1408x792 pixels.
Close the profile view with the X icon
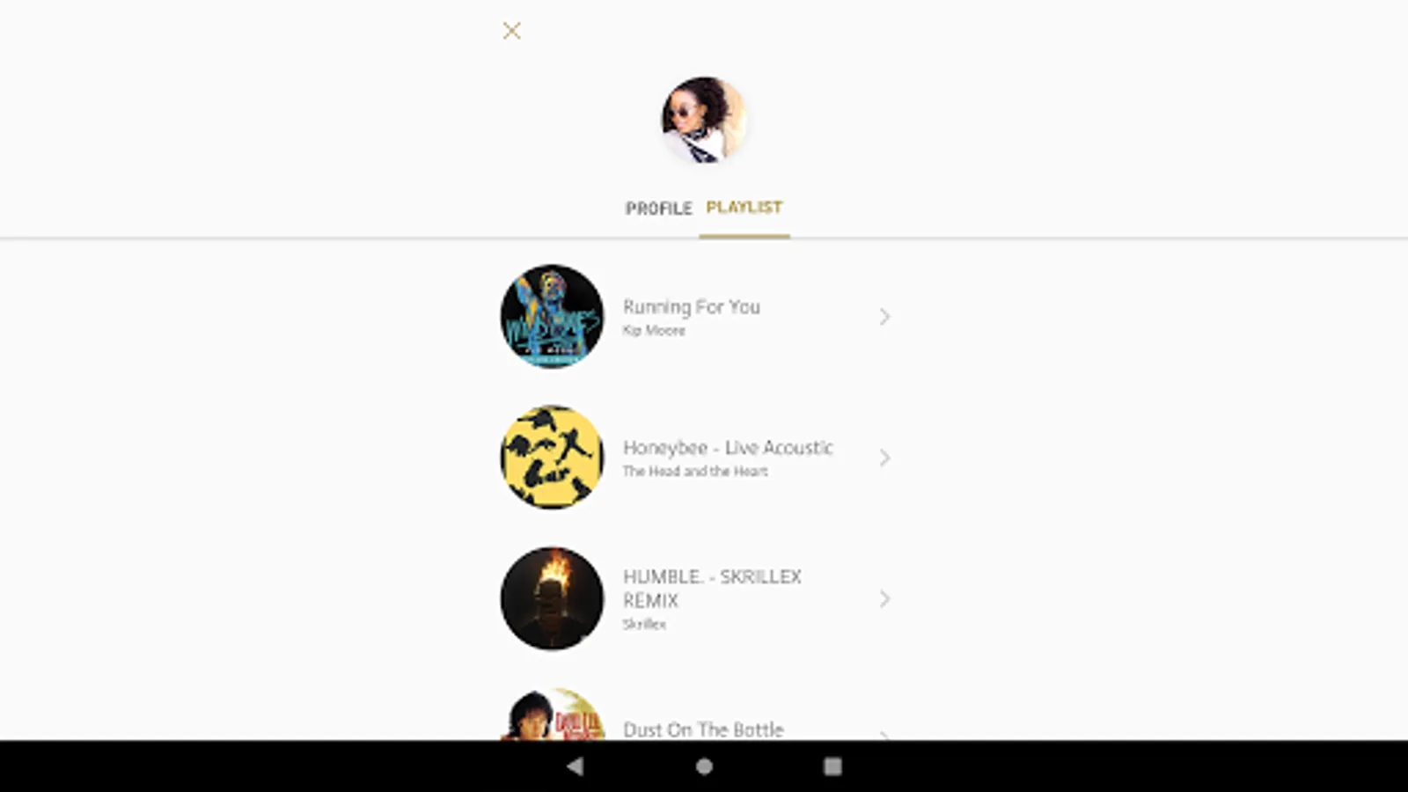(511, 31)
